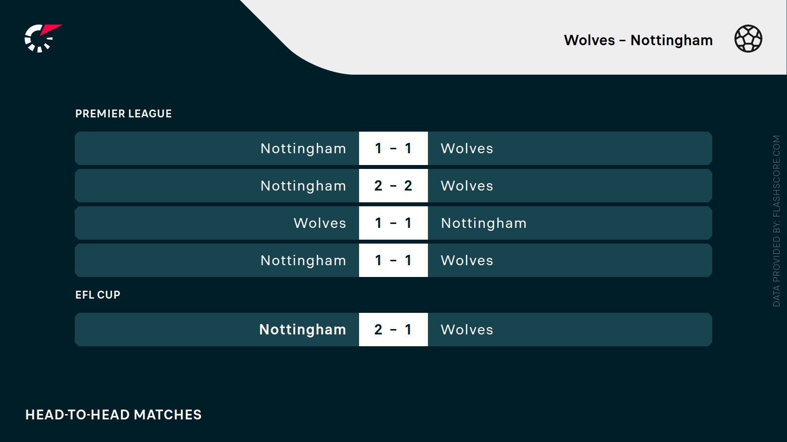
Task: Click 1 - 1 score where Wolves are home
Action: pos(393,223)
